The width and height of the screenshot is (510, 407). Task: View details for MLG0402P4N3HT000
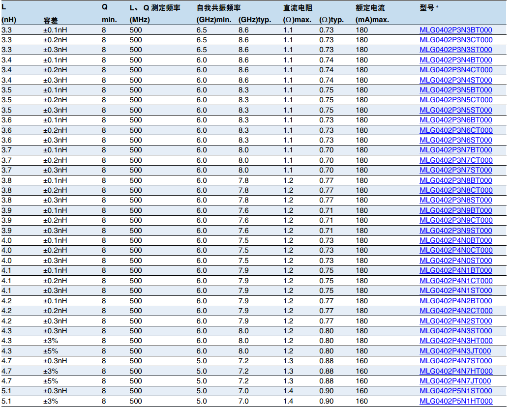(x=456, y=340)
